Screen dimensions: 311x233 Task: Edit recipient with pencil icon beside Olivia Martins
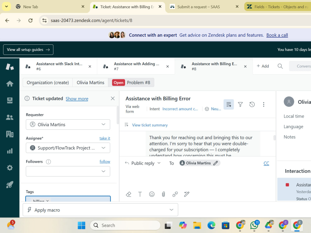point(216,163)
